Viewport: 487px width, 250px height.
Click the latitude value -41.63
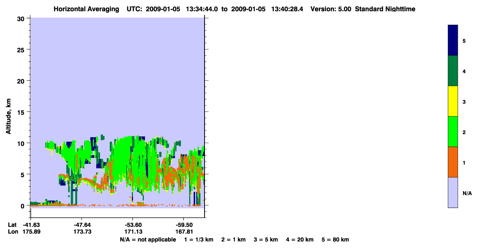point(31,225)
